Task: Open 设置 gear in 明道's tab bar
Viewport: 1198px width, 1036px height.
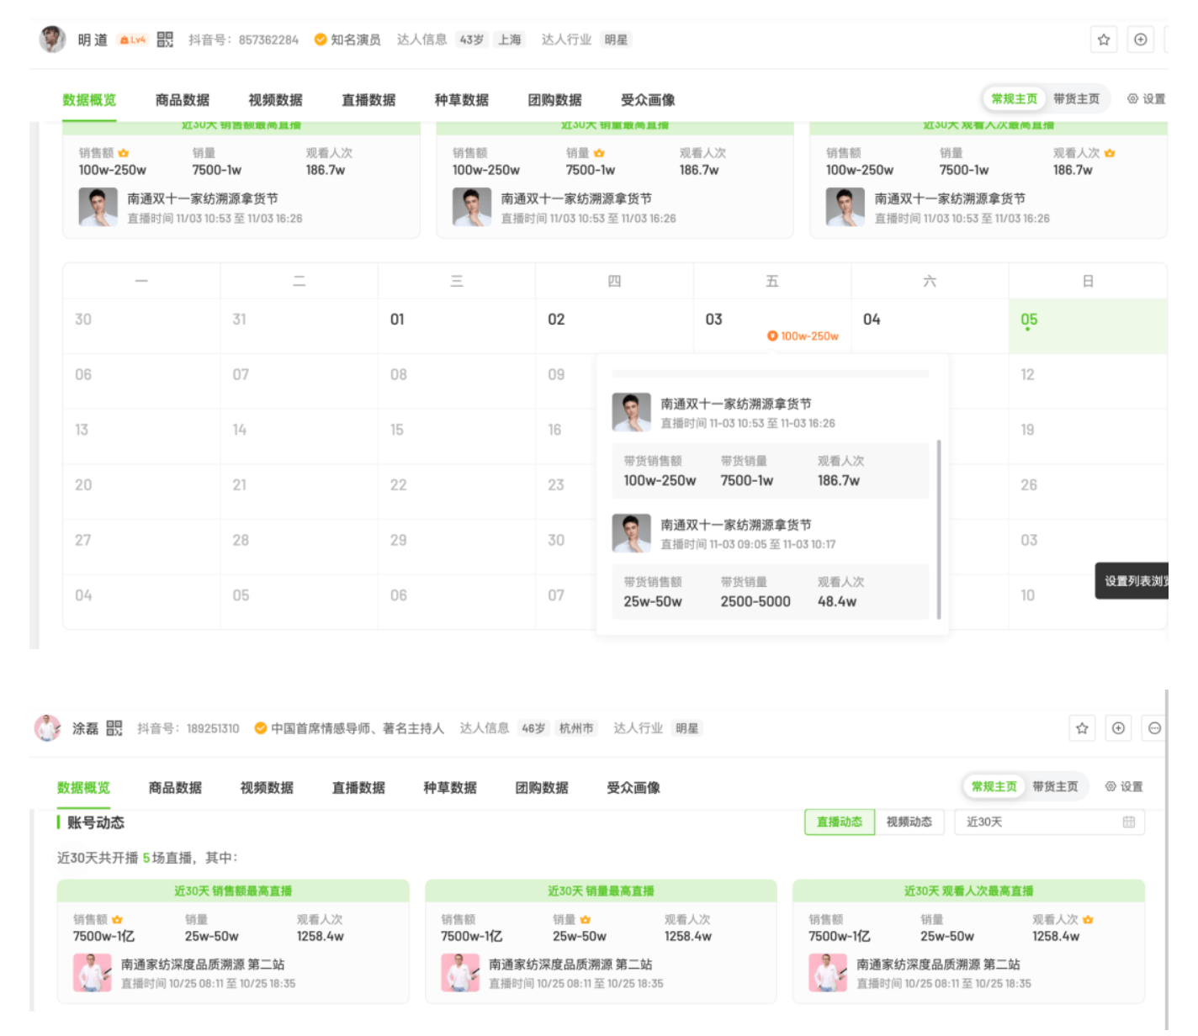Action: pos(1146,99)
